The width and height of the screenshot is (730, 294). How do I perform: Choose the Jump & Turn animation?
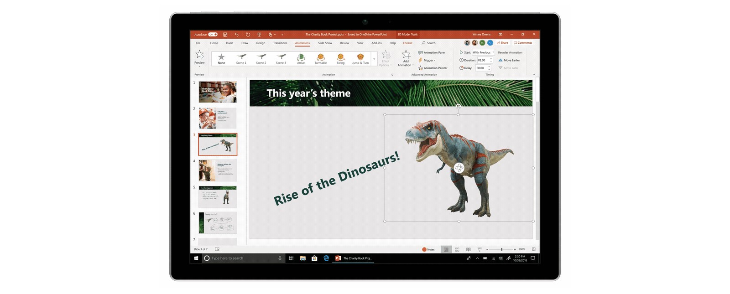click(360, 58)
